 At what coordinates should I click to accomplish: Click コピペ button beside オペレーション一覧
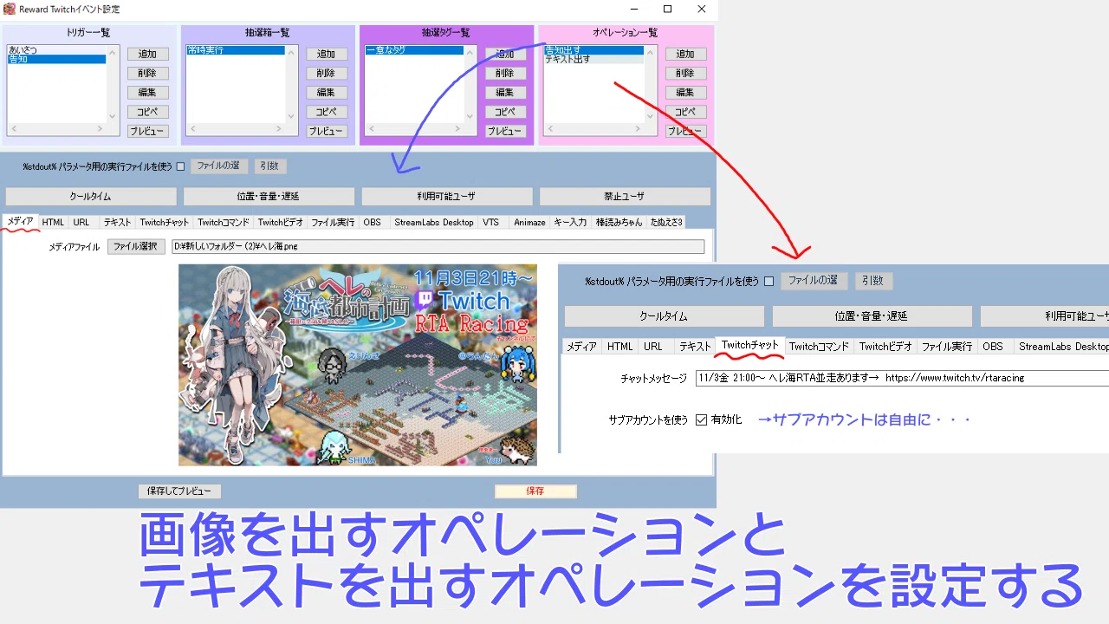coord(685,112)
